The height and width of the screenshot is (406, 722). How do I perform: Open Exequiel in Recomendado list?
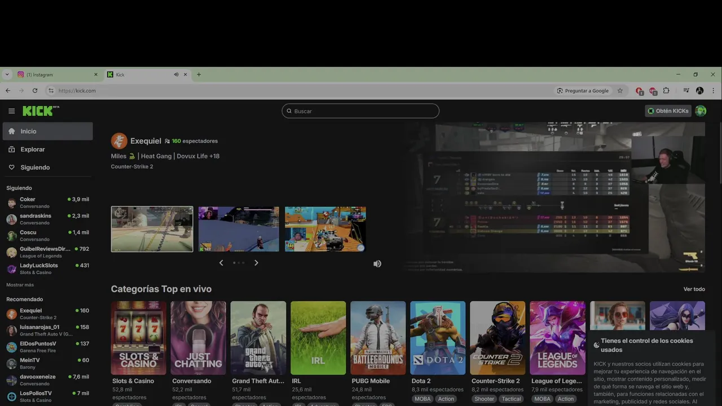47,314
